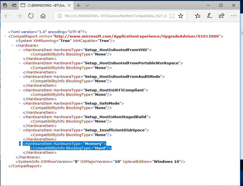243x186 pixels.
Task: Click the closing </Hardware> tag
Action: (x=28, y=157)
